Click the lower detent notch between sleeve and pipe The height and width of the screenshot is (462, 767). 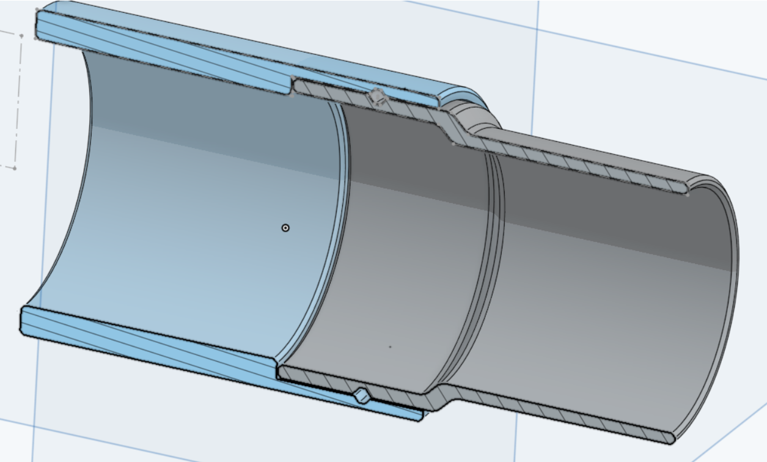tap(362, 396)
